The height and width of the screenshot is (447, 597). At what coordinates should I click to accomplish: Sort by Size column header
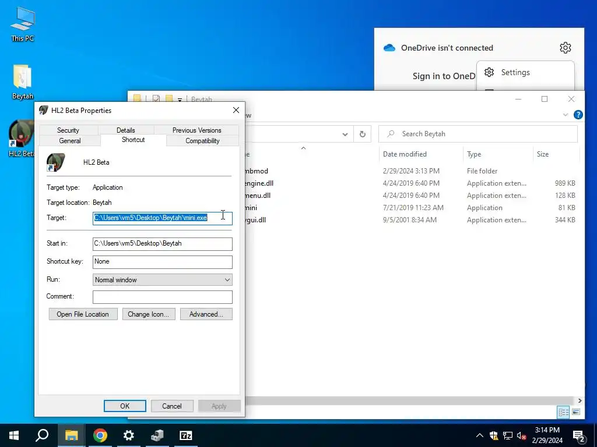tap(543, 154)
